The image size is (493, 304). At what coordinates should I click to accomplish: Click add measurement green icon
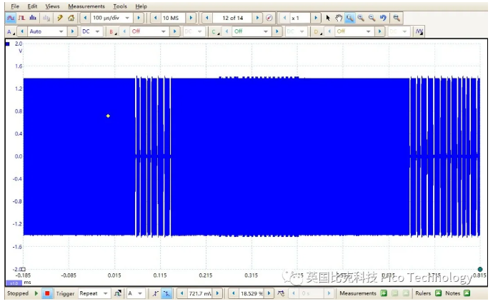pos(384,293)
